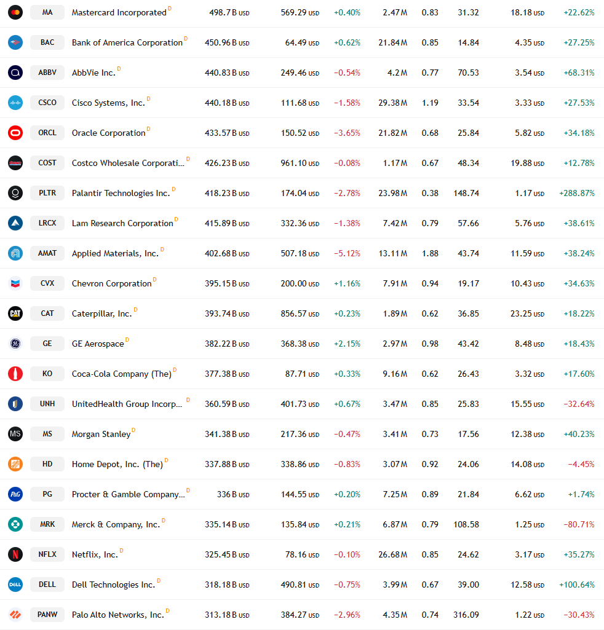Click the Dell logo icon
This screenshot has height=630, width=604.
click(x=15, y=585)
